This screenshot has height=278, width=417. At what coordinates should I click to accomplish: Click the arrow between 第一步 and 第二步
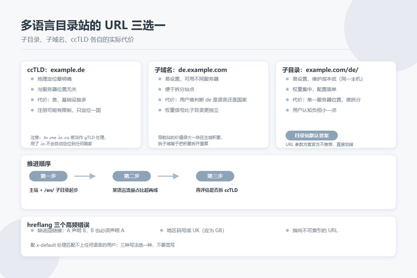[x=85, y=176]
